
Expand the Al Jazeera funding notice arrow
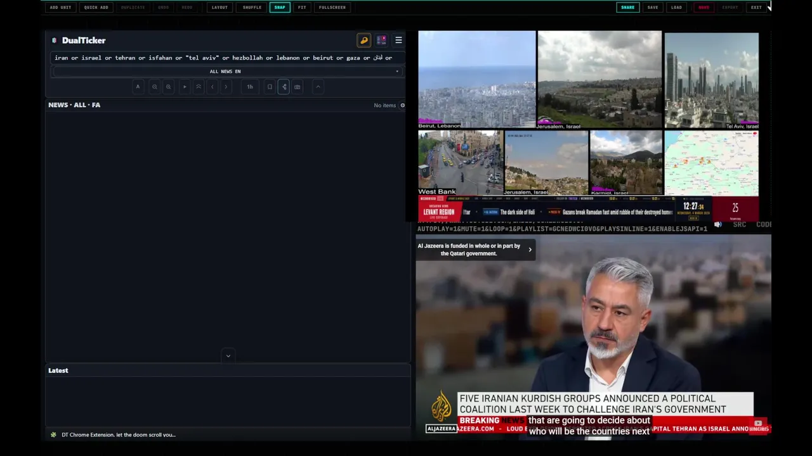point(530,250)
